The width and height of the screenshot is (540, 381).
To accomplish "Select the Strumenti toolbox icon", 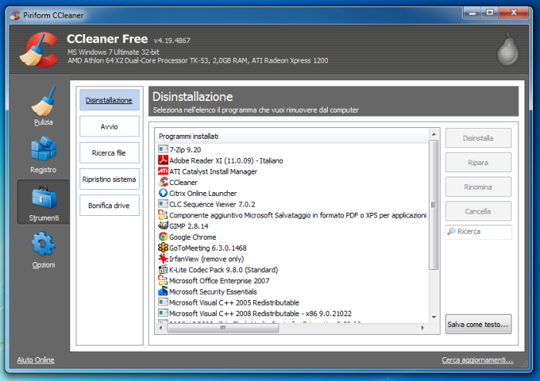I will coord(44,197).
